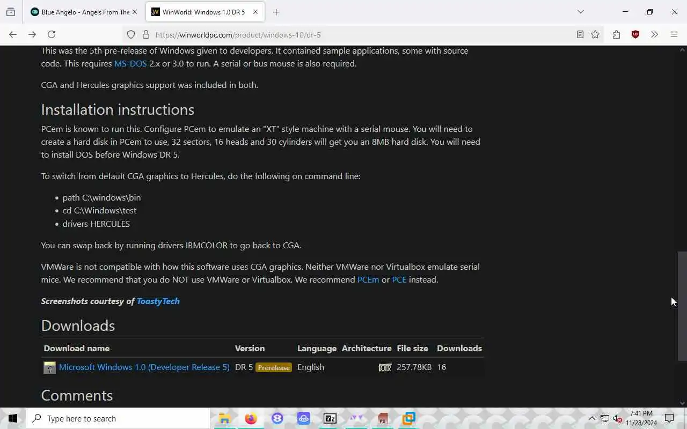This screenshot has height=429, width=687.
Task: Open a new tab
Action: 276,12
